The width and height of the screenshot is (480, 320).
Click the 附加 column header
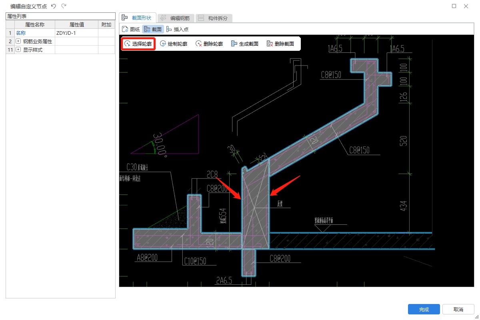coord(106,24)
